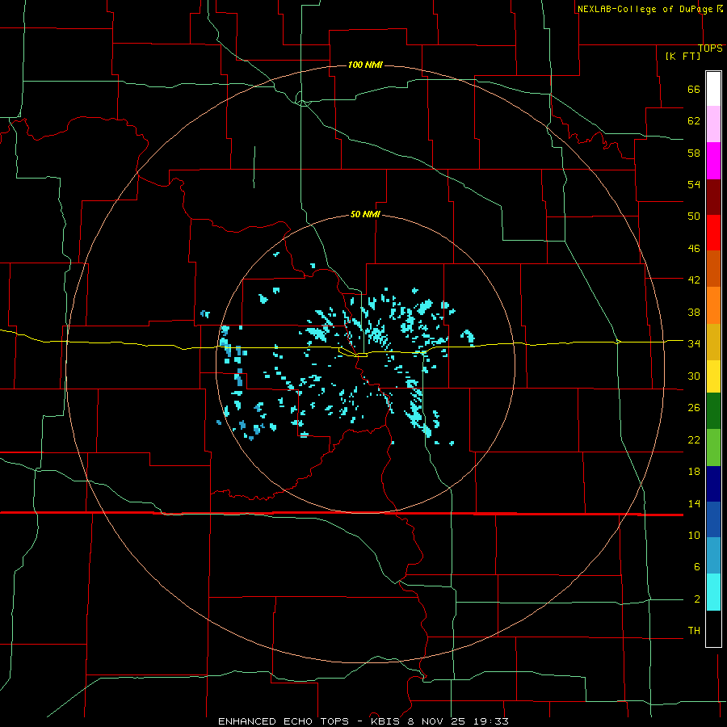Click the 10 legend value

(694, 535)
